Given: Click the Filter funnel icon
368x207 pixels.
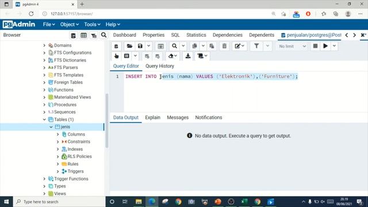Looking at the screenshot, I should [x=256, y=46].
